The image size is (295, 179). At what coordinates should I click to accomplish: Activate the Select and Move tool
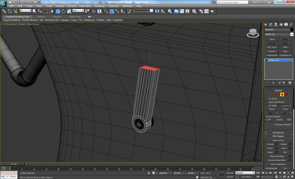tap(58, 11)
